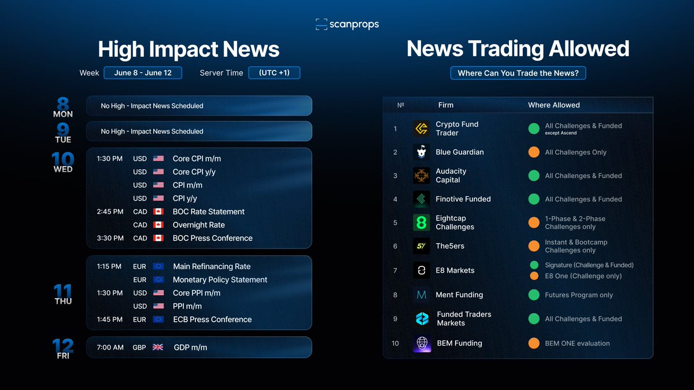Click the Where Allowed column header

tap(553, 105)
